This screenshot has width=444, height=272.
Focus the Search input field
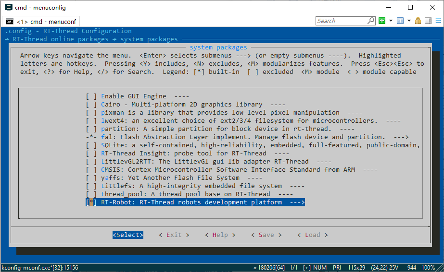pos(342,21)
